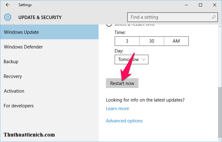The height and width of the screenshot is (142, 222).
Task: Change the minutes value 30
Action: pyautogui.click(x=152, y=41)
